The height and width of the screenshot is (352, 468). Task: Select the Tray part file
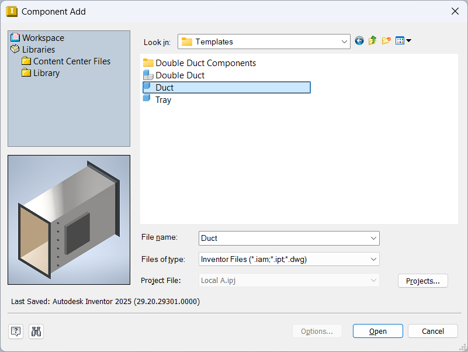click(163, 100)
